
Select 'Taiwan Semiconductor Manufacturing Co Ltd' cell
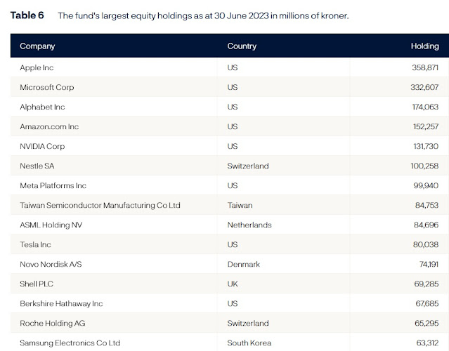tap(100, 205)
